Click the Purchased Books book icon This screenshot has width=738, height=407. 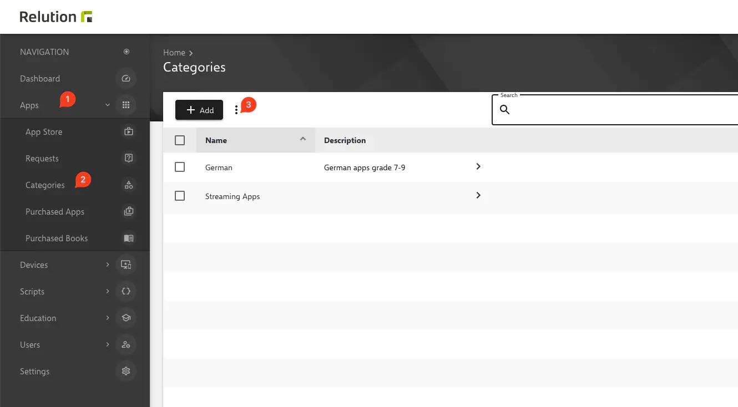click(x=129, y=238)
